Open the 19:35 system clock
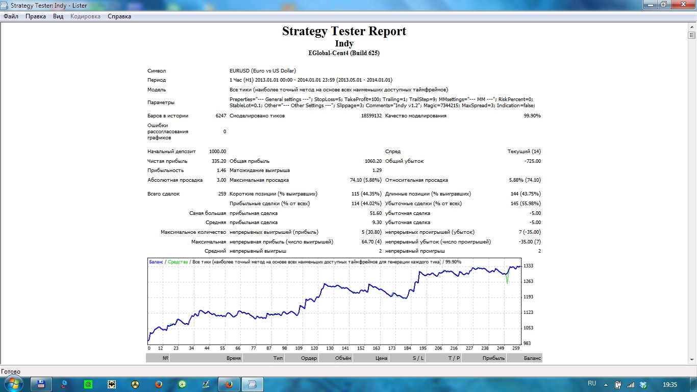 point(670,384)
